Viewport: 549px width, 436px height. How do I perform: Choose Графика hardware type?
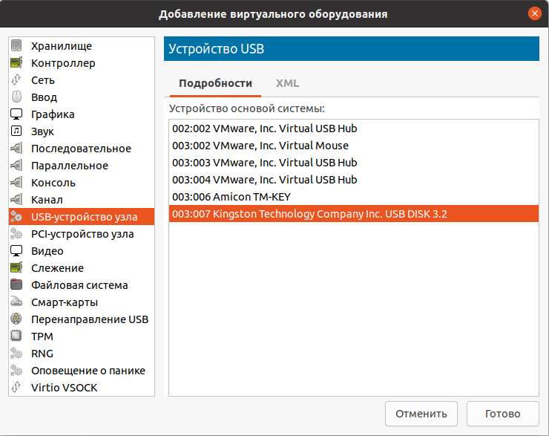tap(82, 114)
